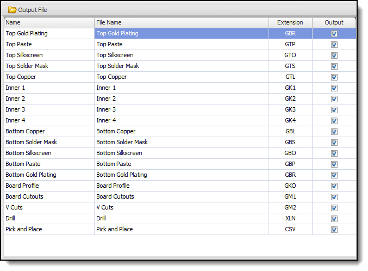
Task: Click the Output File folder icon
Action: [x=12, y=10]
